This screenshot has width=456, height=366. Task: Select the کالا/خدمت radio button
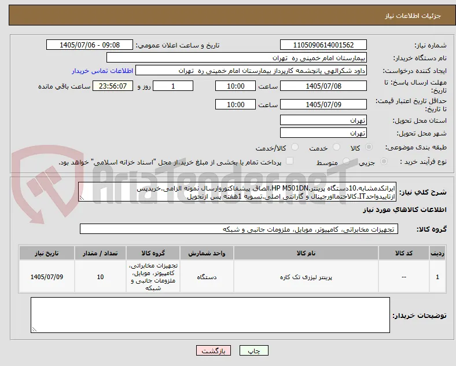[x=295, y=147]
